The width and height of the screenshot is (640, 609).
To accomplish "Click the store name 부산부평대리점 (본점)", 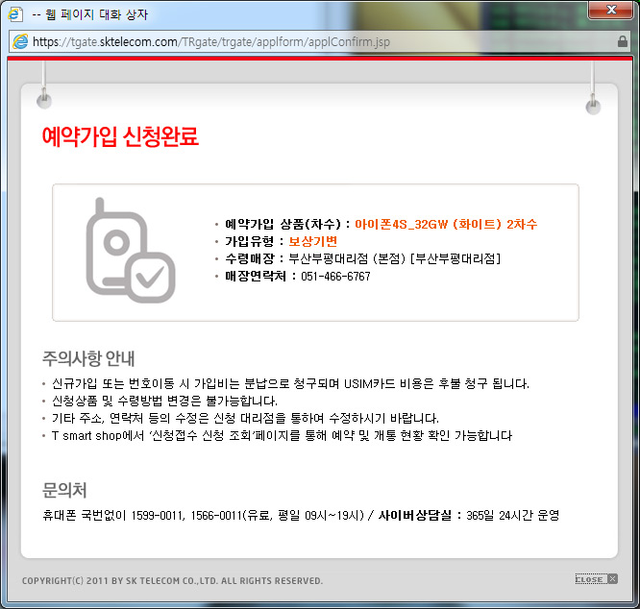I will point(347,258).
